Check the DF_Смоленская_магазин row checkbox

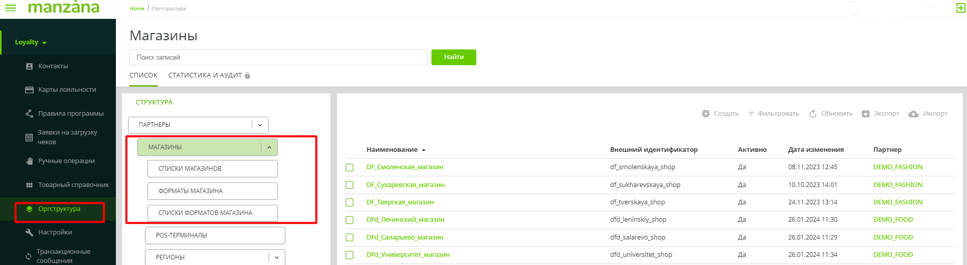[x=350, y=168]
